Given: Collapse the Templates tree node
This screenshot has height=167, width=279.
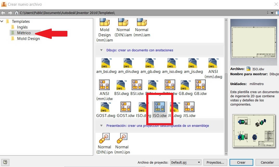Looking at the screenshot, I should pos(2,22).
